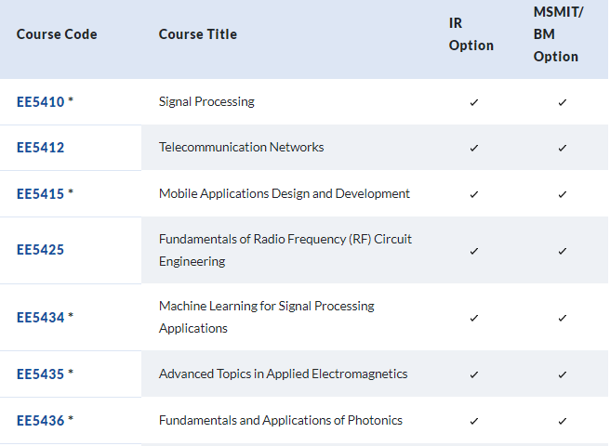Open the EE5412 course link
The height and width of the screenshot is (446, 610).
click(41, 148)
